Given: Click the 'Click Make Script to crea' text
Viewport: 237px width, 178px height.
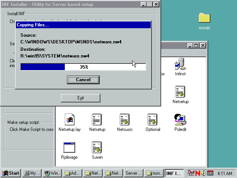Looking at the screenshot, I should tap(31, 129).
